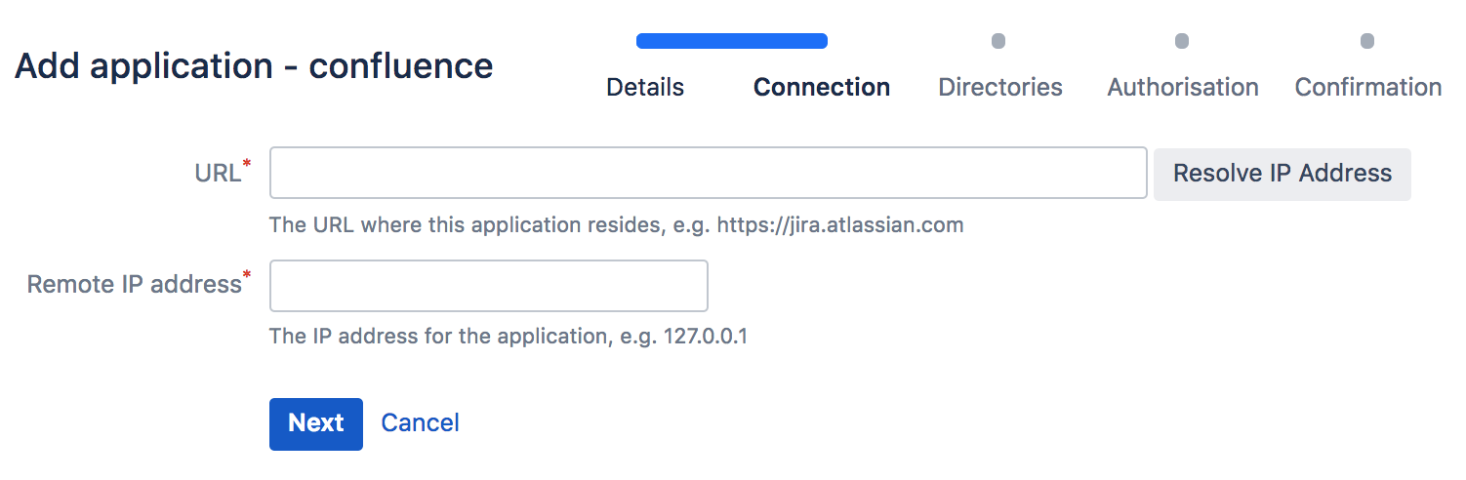
Task: Jump to the Directories step label
Action: [1000, 87]
